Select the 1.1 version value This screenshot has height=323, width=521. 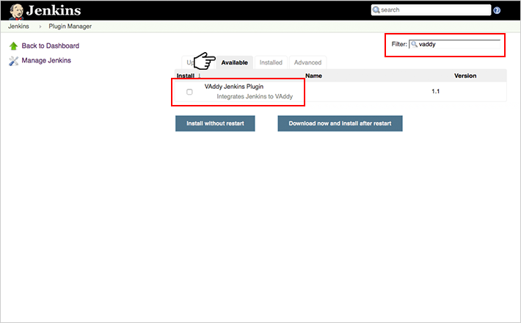[x=436, y=91]
